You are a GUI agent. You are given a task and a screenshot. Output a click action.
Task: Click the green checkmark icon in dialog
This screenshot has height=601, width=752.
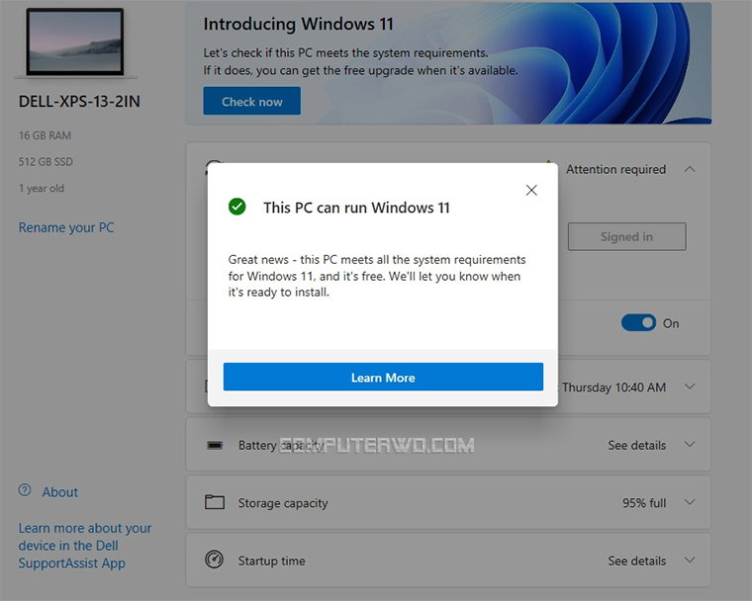pos(236,207)
